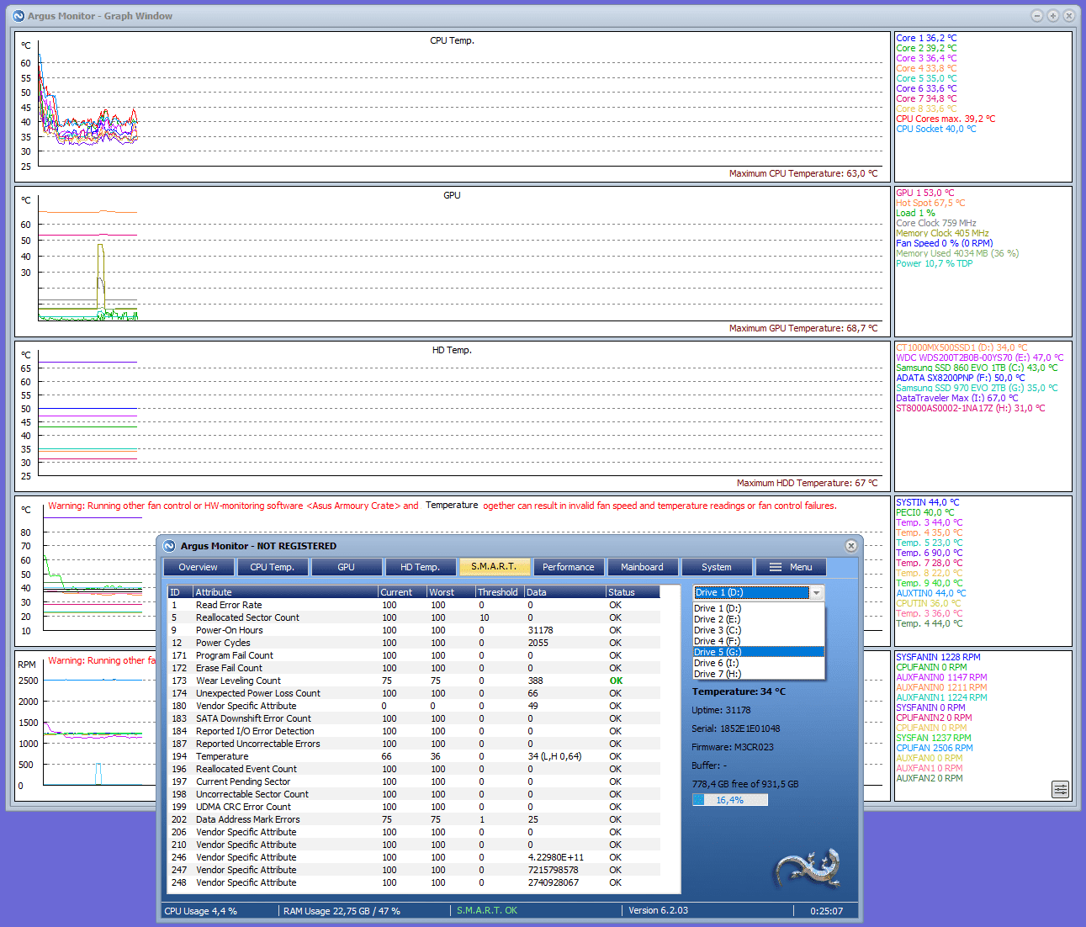
Task: Select the Power-On Hours attribute row
Action: coord(414,630)
